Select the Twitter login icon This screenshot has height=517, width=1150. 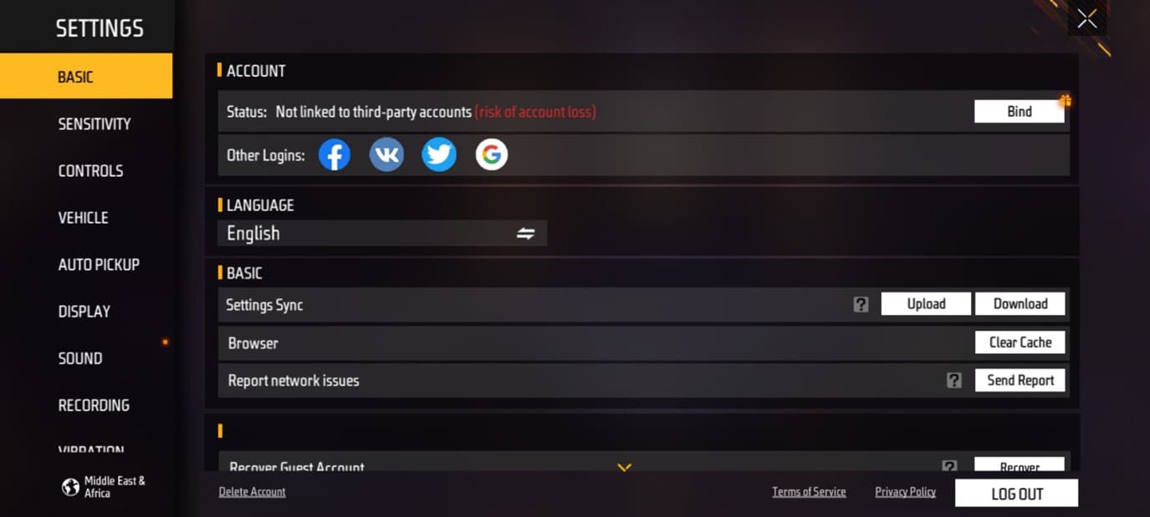coord(439,155)
